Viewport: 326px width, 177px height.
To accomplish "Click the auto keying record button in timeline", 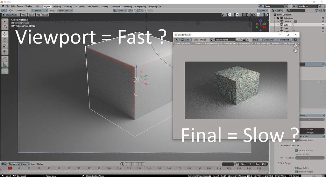I will tap(122, 164).
